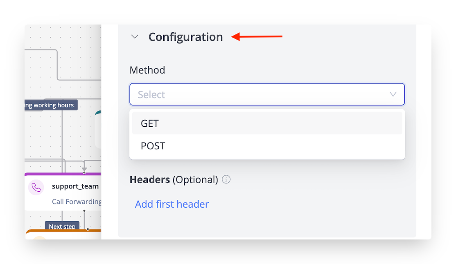Select the orange node at bottom edge

coord(61,234)
